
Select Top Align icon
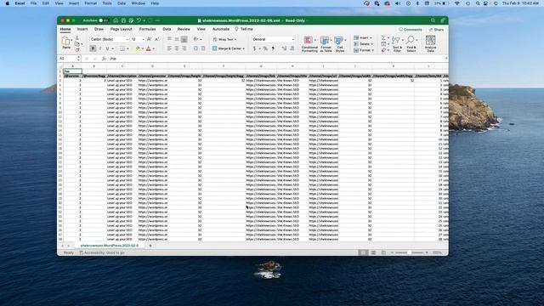[x=169, y=39]
